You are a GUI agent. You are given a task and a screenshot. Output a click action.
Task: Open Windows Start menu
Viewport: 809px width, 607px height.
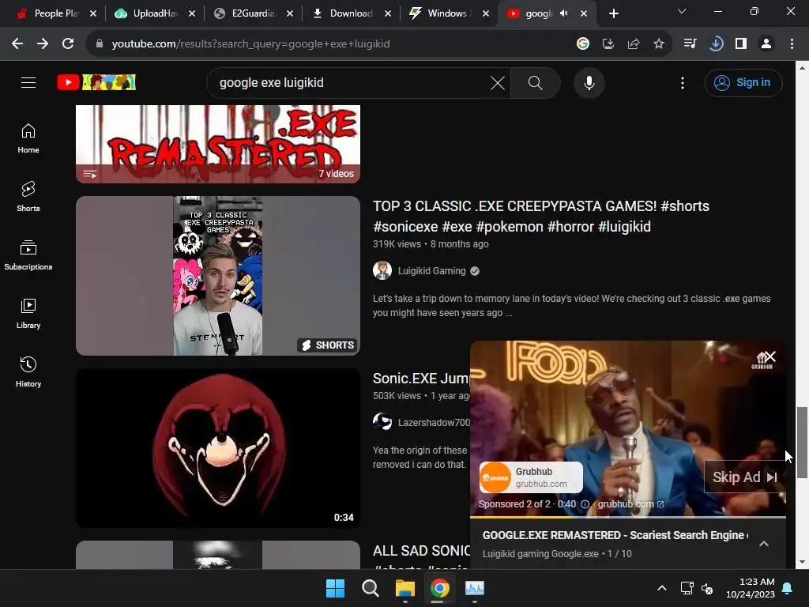click(x=335, y=588)
